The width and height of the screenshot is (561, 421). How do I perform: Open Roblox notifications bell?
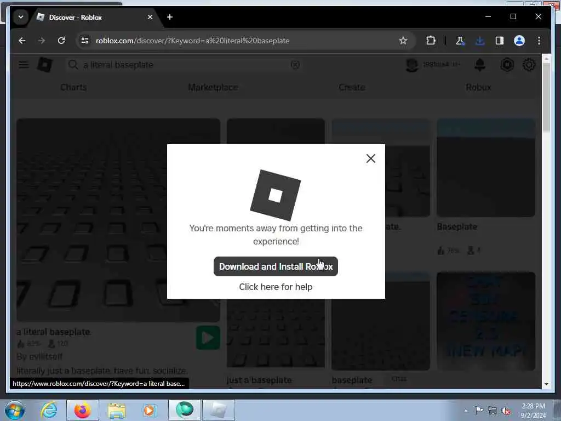tap(480, 65)
